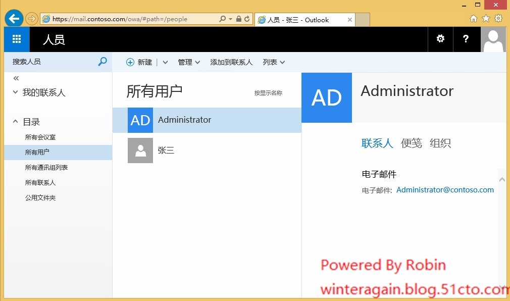Viewport: 510px width, 301px height.
Task: Click the Administrator name in details pane
Action: click(407, 91)
